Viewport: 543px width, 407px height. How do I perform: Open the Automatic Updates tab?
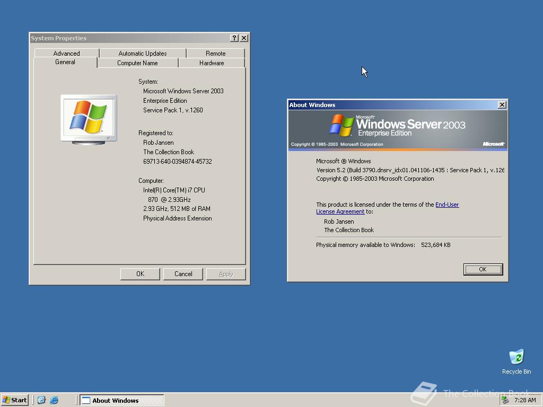coord(143,54)
